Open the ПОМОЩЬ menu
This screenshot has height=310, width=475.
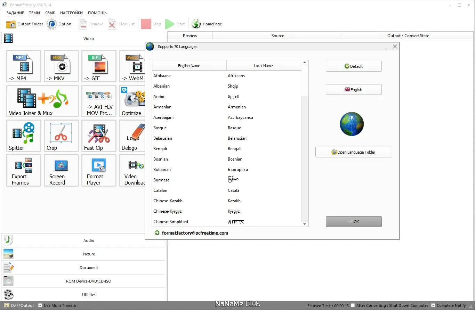pos(97,13)
